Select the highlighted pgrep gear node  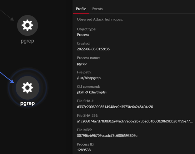pyautogui.click(x=27, y=88)
